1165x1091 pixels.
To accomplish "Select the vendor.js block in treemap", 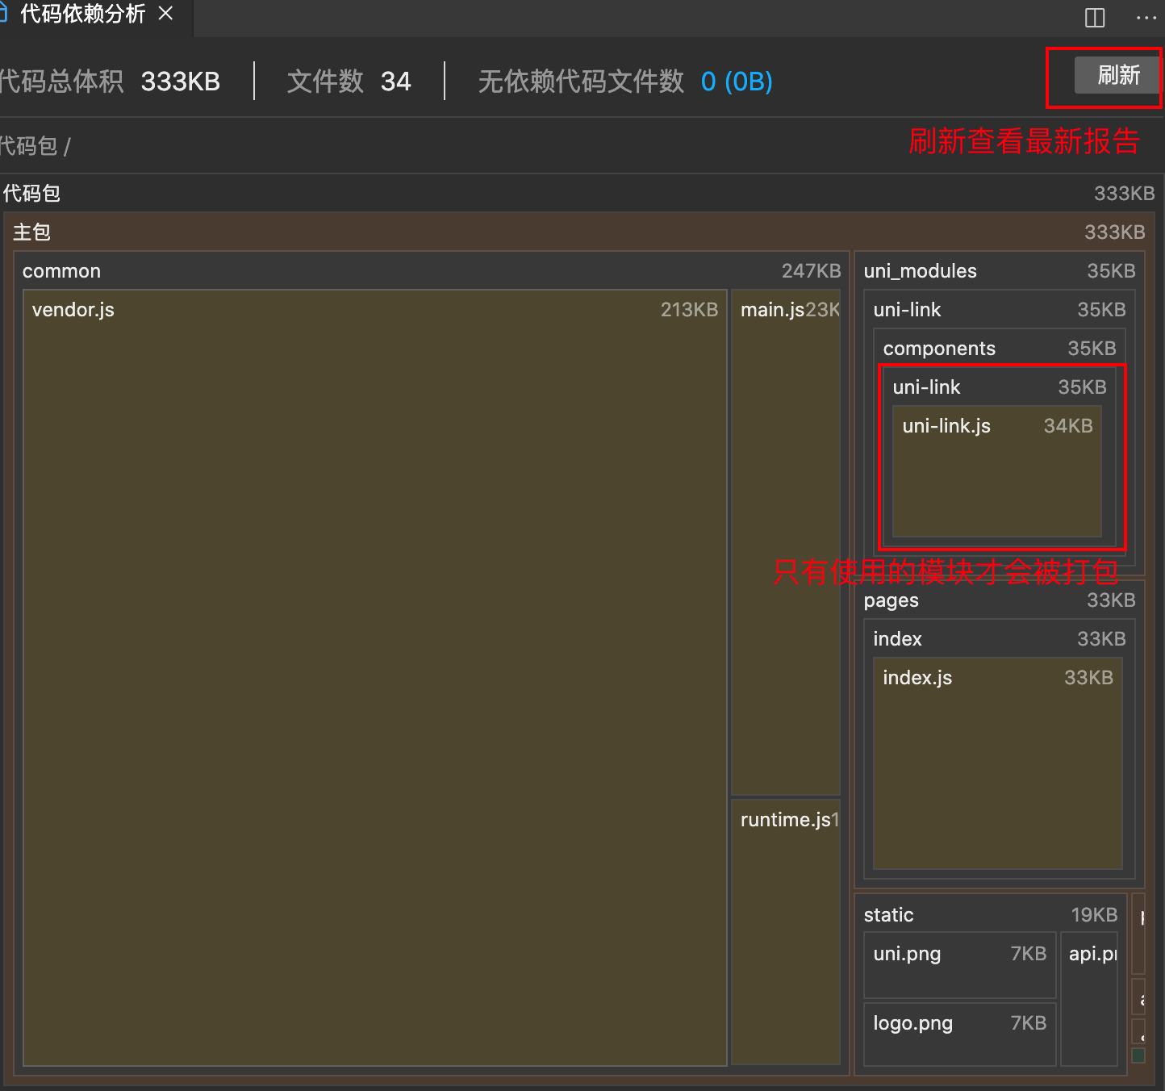I will coord(374,678).
